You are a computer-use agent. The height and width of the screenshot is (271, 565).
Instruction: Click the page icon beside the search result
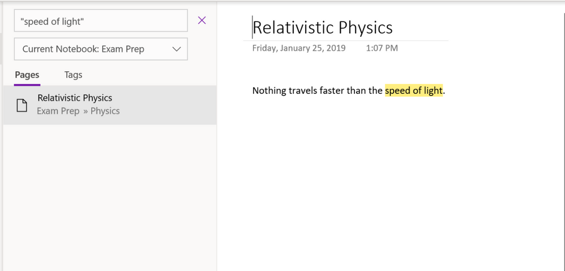tap(22, 105)
